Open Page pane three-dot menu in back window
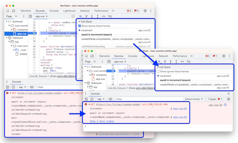The image size is (238, 143). (x=24, y=16)
